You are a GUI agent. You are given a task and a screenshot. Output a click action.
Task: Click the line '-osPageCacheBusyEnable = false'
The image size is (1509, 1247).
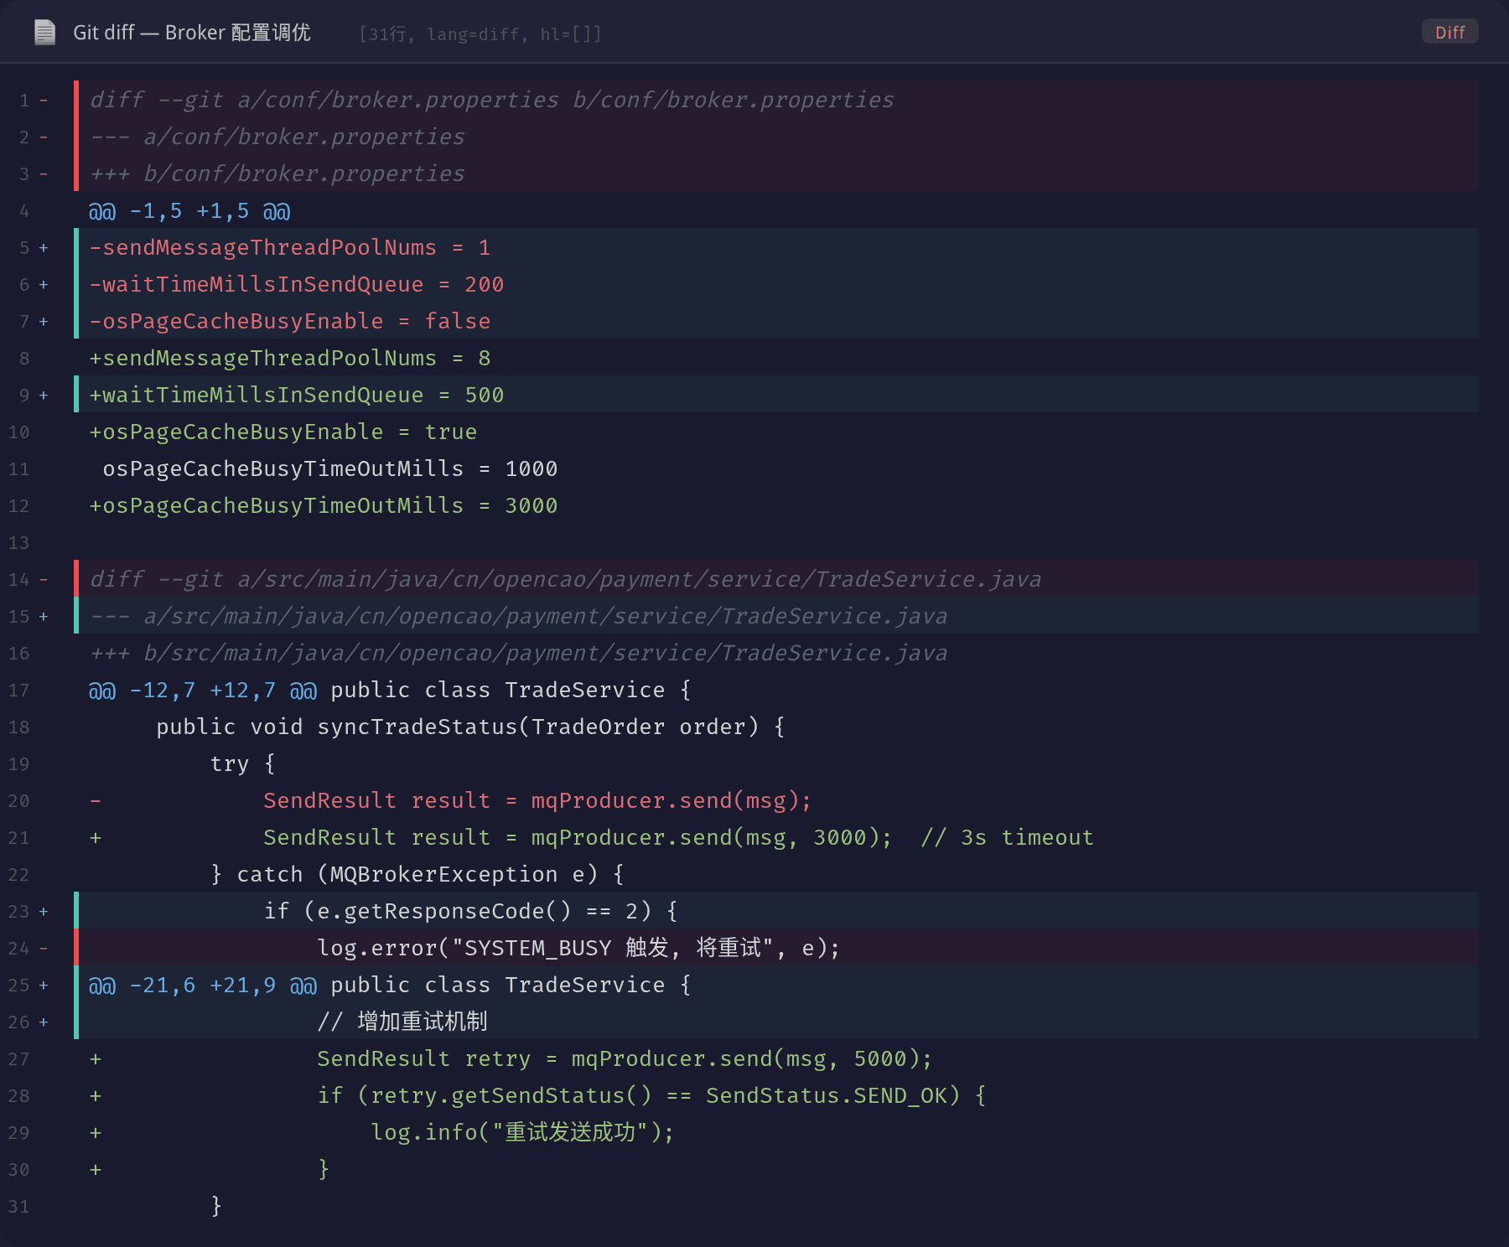pyautogui.click(x=290, y=321)
